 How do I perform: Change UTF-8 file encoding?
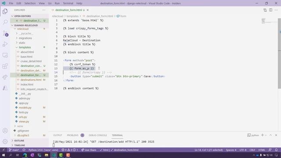coord(243,150)
